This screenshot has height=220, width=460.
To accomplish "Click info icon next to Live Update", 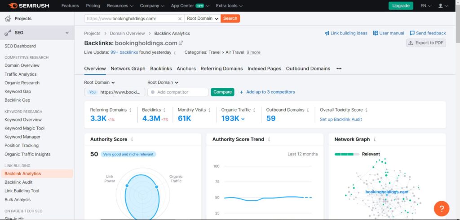I will [175, 53].
